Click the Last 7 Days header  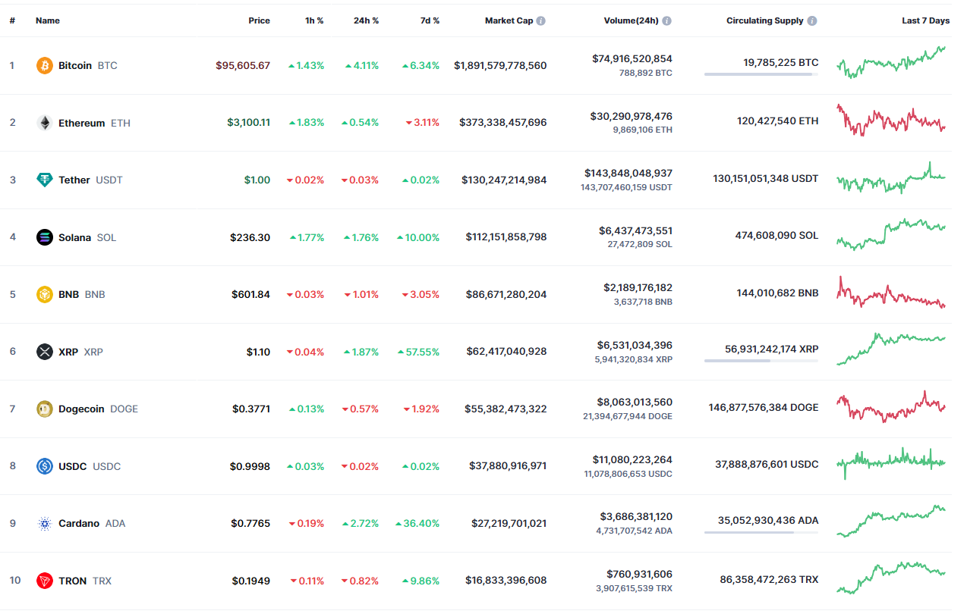pyautogui.click(x=925, y=21)
